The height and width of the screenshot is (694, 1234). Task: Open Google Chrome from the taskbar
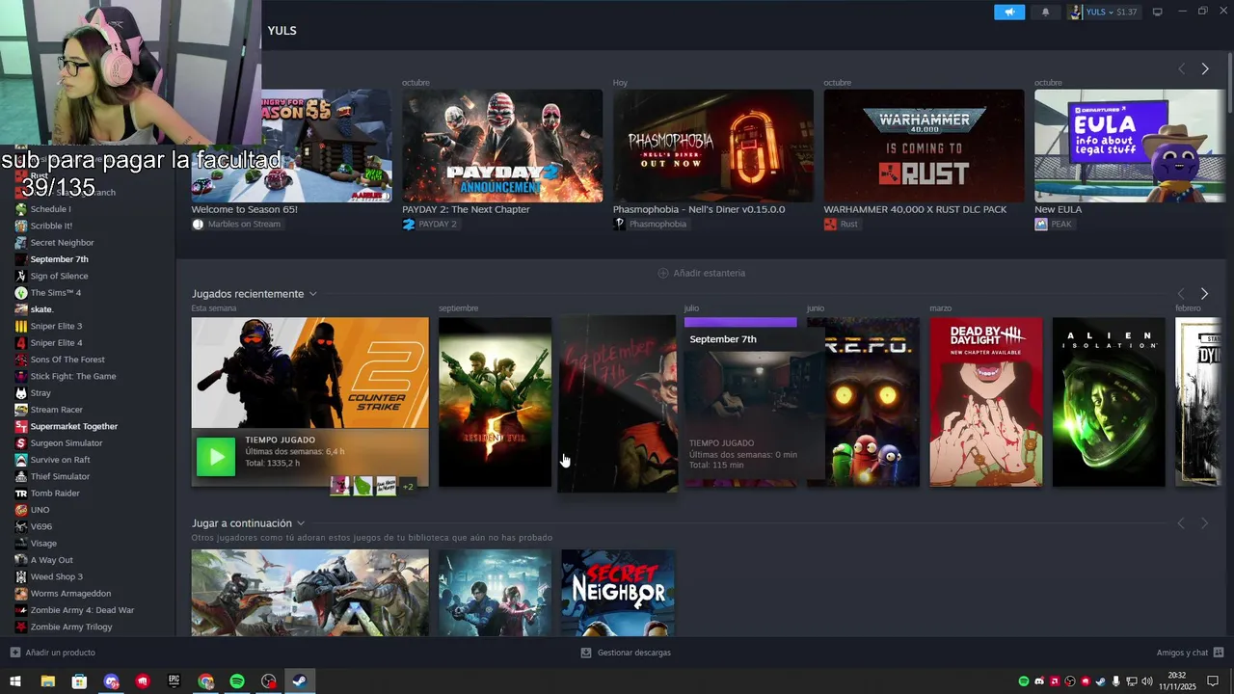205,681
